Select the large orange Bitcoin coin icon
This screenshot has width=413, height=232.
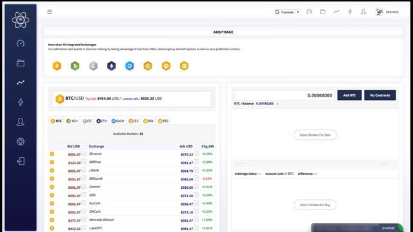coord(57,66)
